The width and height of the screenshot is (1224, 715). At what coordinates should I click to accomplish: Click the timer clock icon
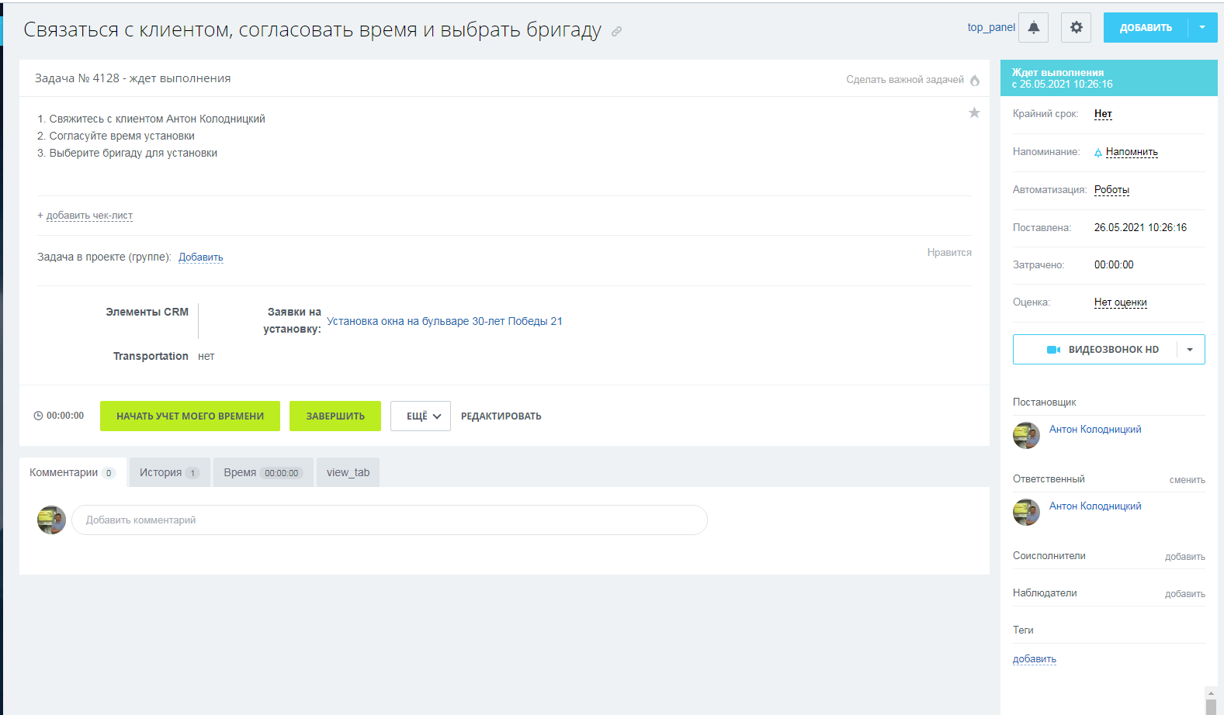point(38,416)
